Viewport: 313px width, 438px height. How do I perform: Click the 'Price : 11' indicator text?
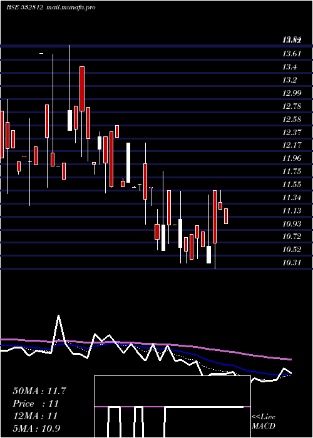point(36,404)
